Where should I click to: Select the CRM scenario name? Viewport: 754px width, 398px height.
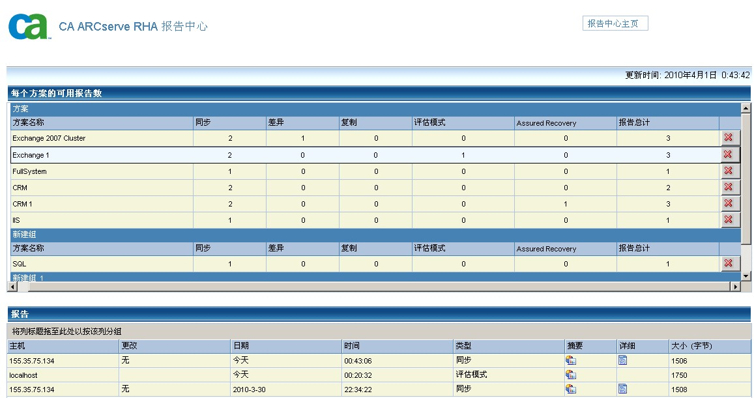pos(20,188)
